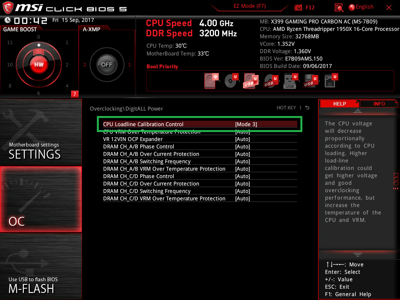Select CPU Loadline Calibration Control label
This screenshot has height=300, width=400.
pyautogui.click(x=143, y=124)
